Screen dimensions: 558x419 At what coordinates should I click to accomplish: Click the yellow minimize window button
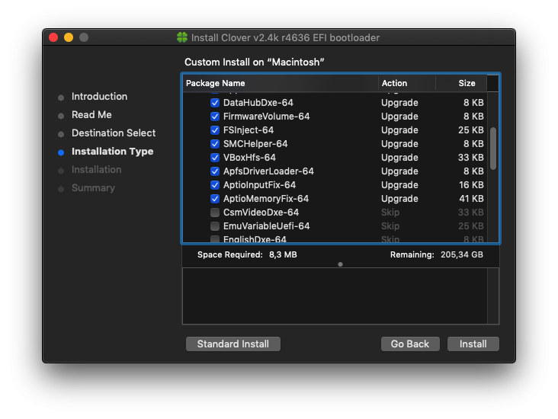click(69, 37)
